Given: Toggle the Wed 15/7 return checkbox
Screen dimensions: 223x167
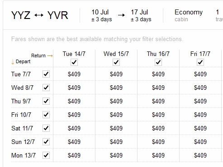Looking at the screenshot, I should coord(116,62).
